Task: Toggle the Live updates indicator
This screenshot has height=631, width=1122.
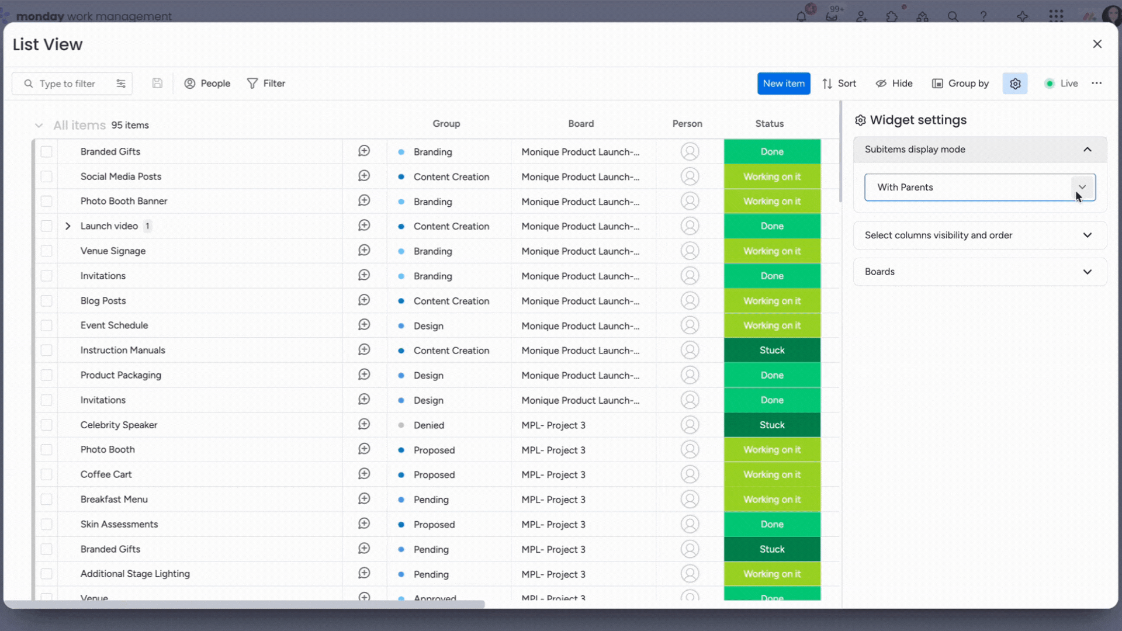Action: click(1061, 84)
